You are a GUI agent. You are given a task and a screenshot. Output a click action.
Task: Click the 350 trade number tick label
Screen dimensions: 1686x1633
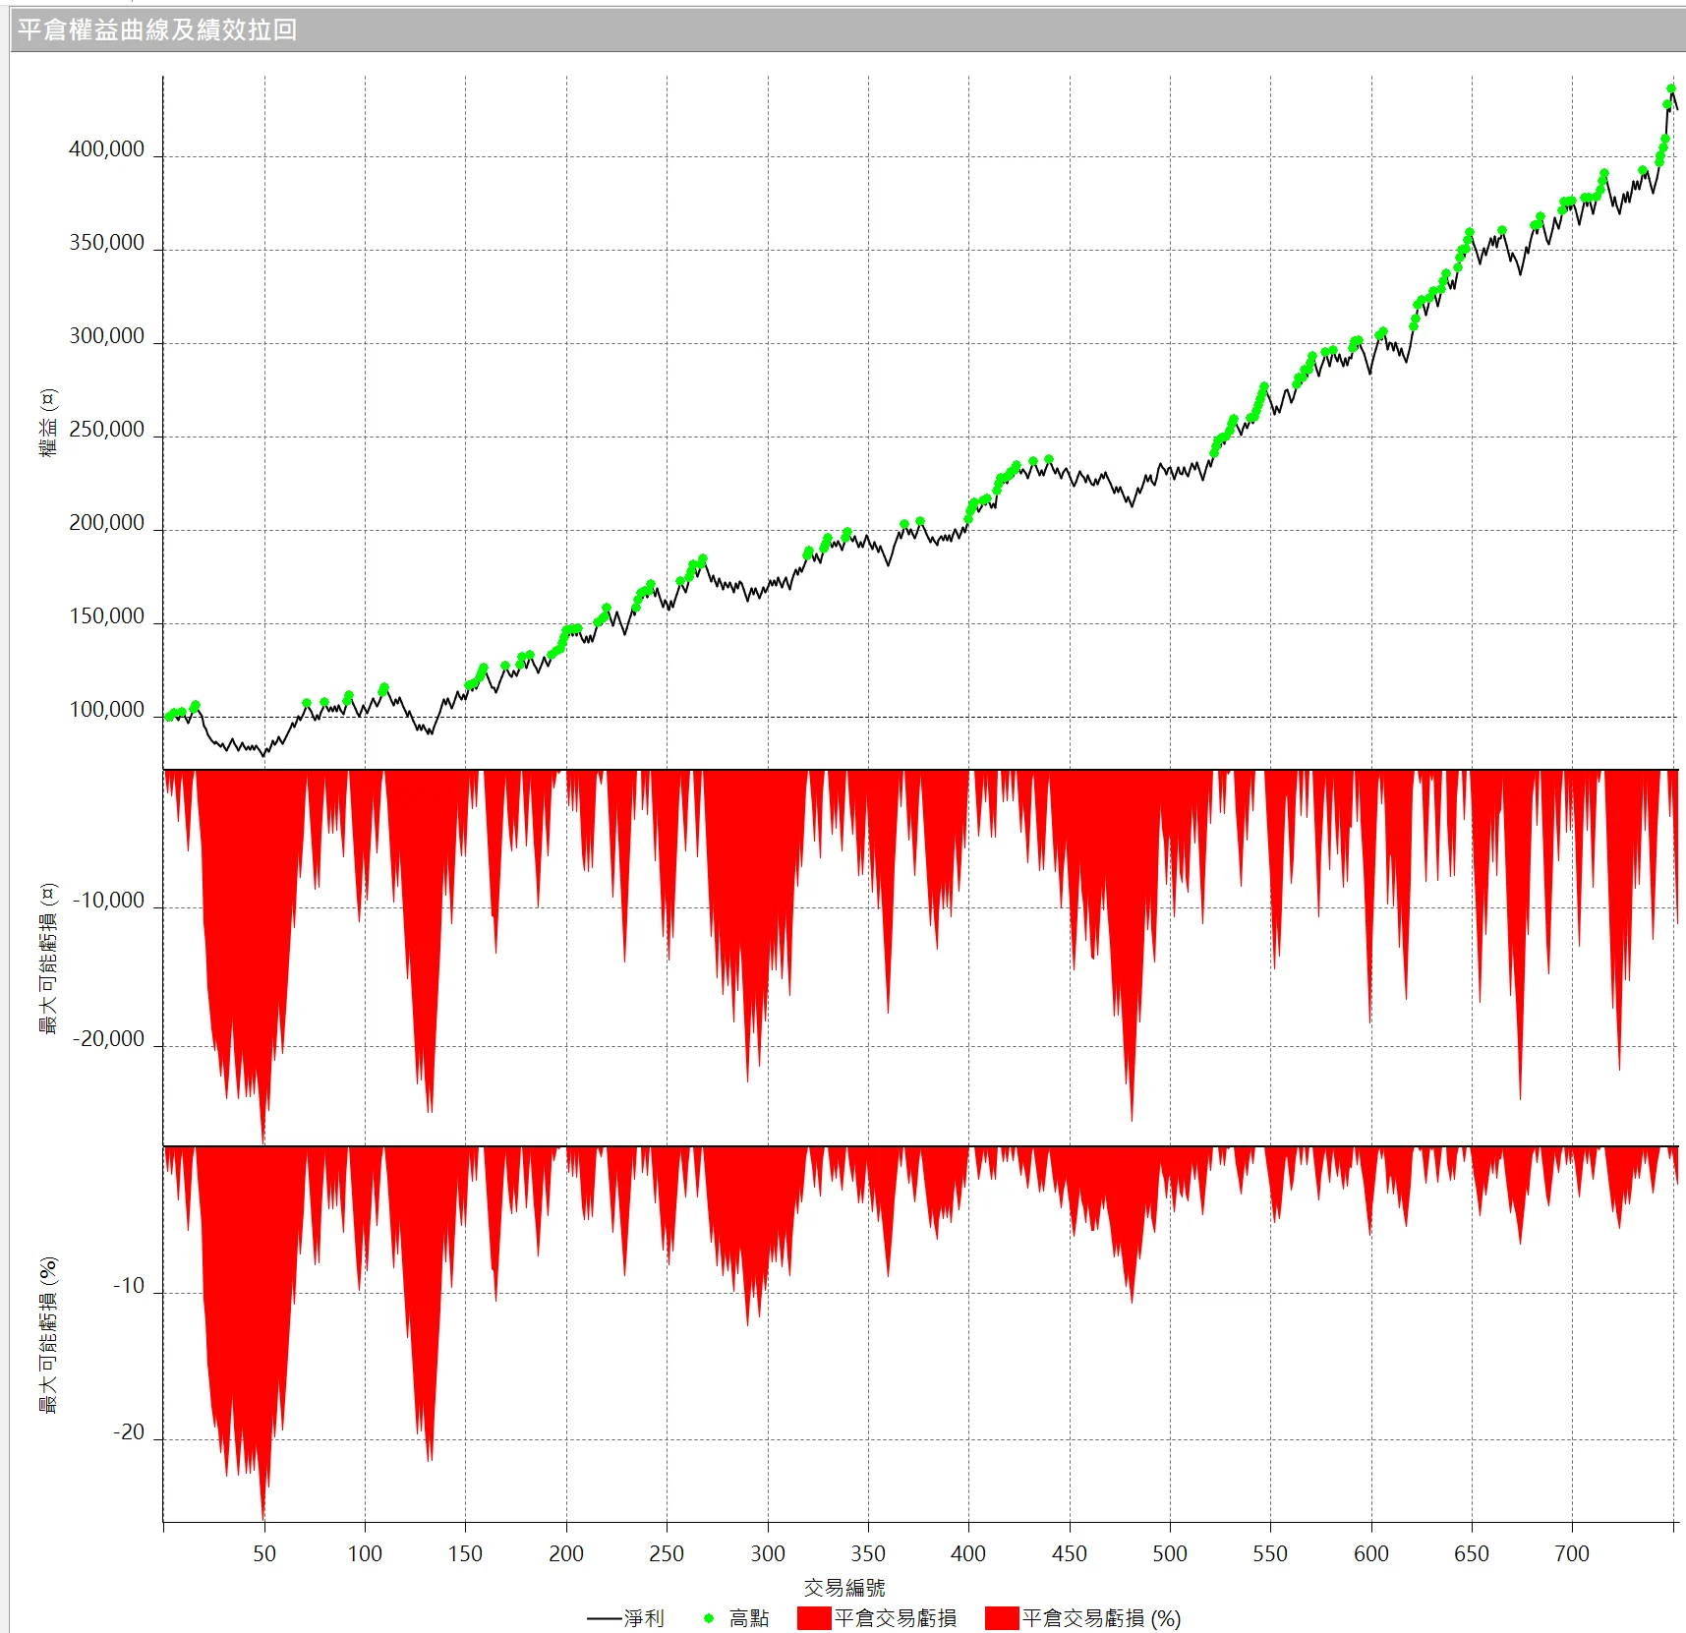point(868,1553)
